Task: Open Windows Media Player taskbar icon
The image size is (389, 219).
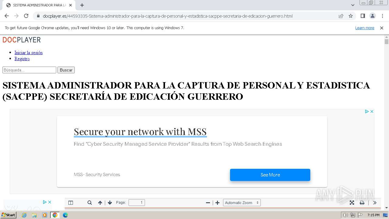Action: pos(45,215)
